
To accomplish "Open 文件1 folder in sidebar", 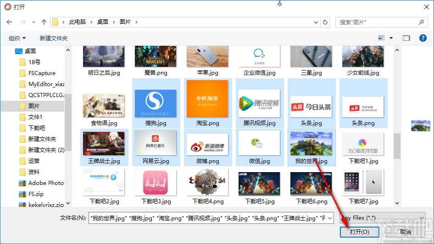I will click(31, 117).
